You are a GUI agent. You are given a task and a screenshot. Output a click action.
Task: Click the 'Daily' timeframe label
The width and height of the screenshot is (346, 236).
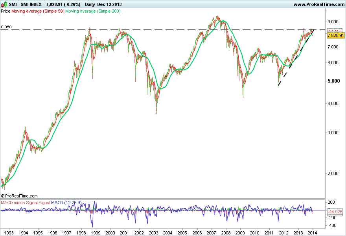(x=90, y=4)
